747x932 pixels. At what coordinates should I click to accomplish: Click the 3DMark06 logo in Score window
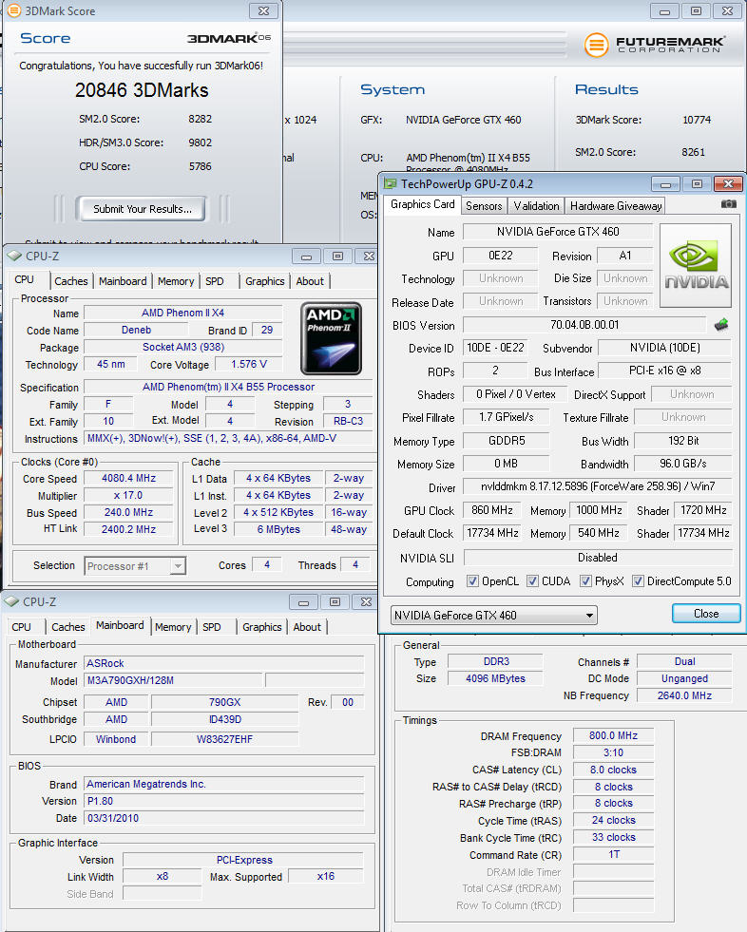229,39
